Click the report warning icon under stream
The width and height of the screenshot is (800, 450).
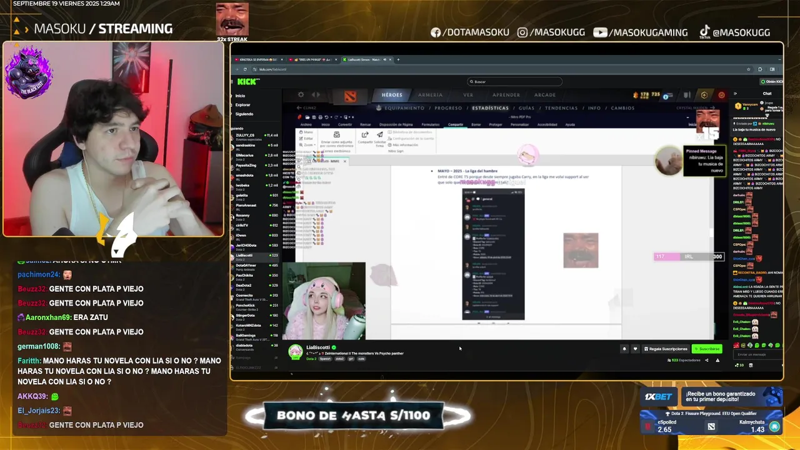(717, 360)
